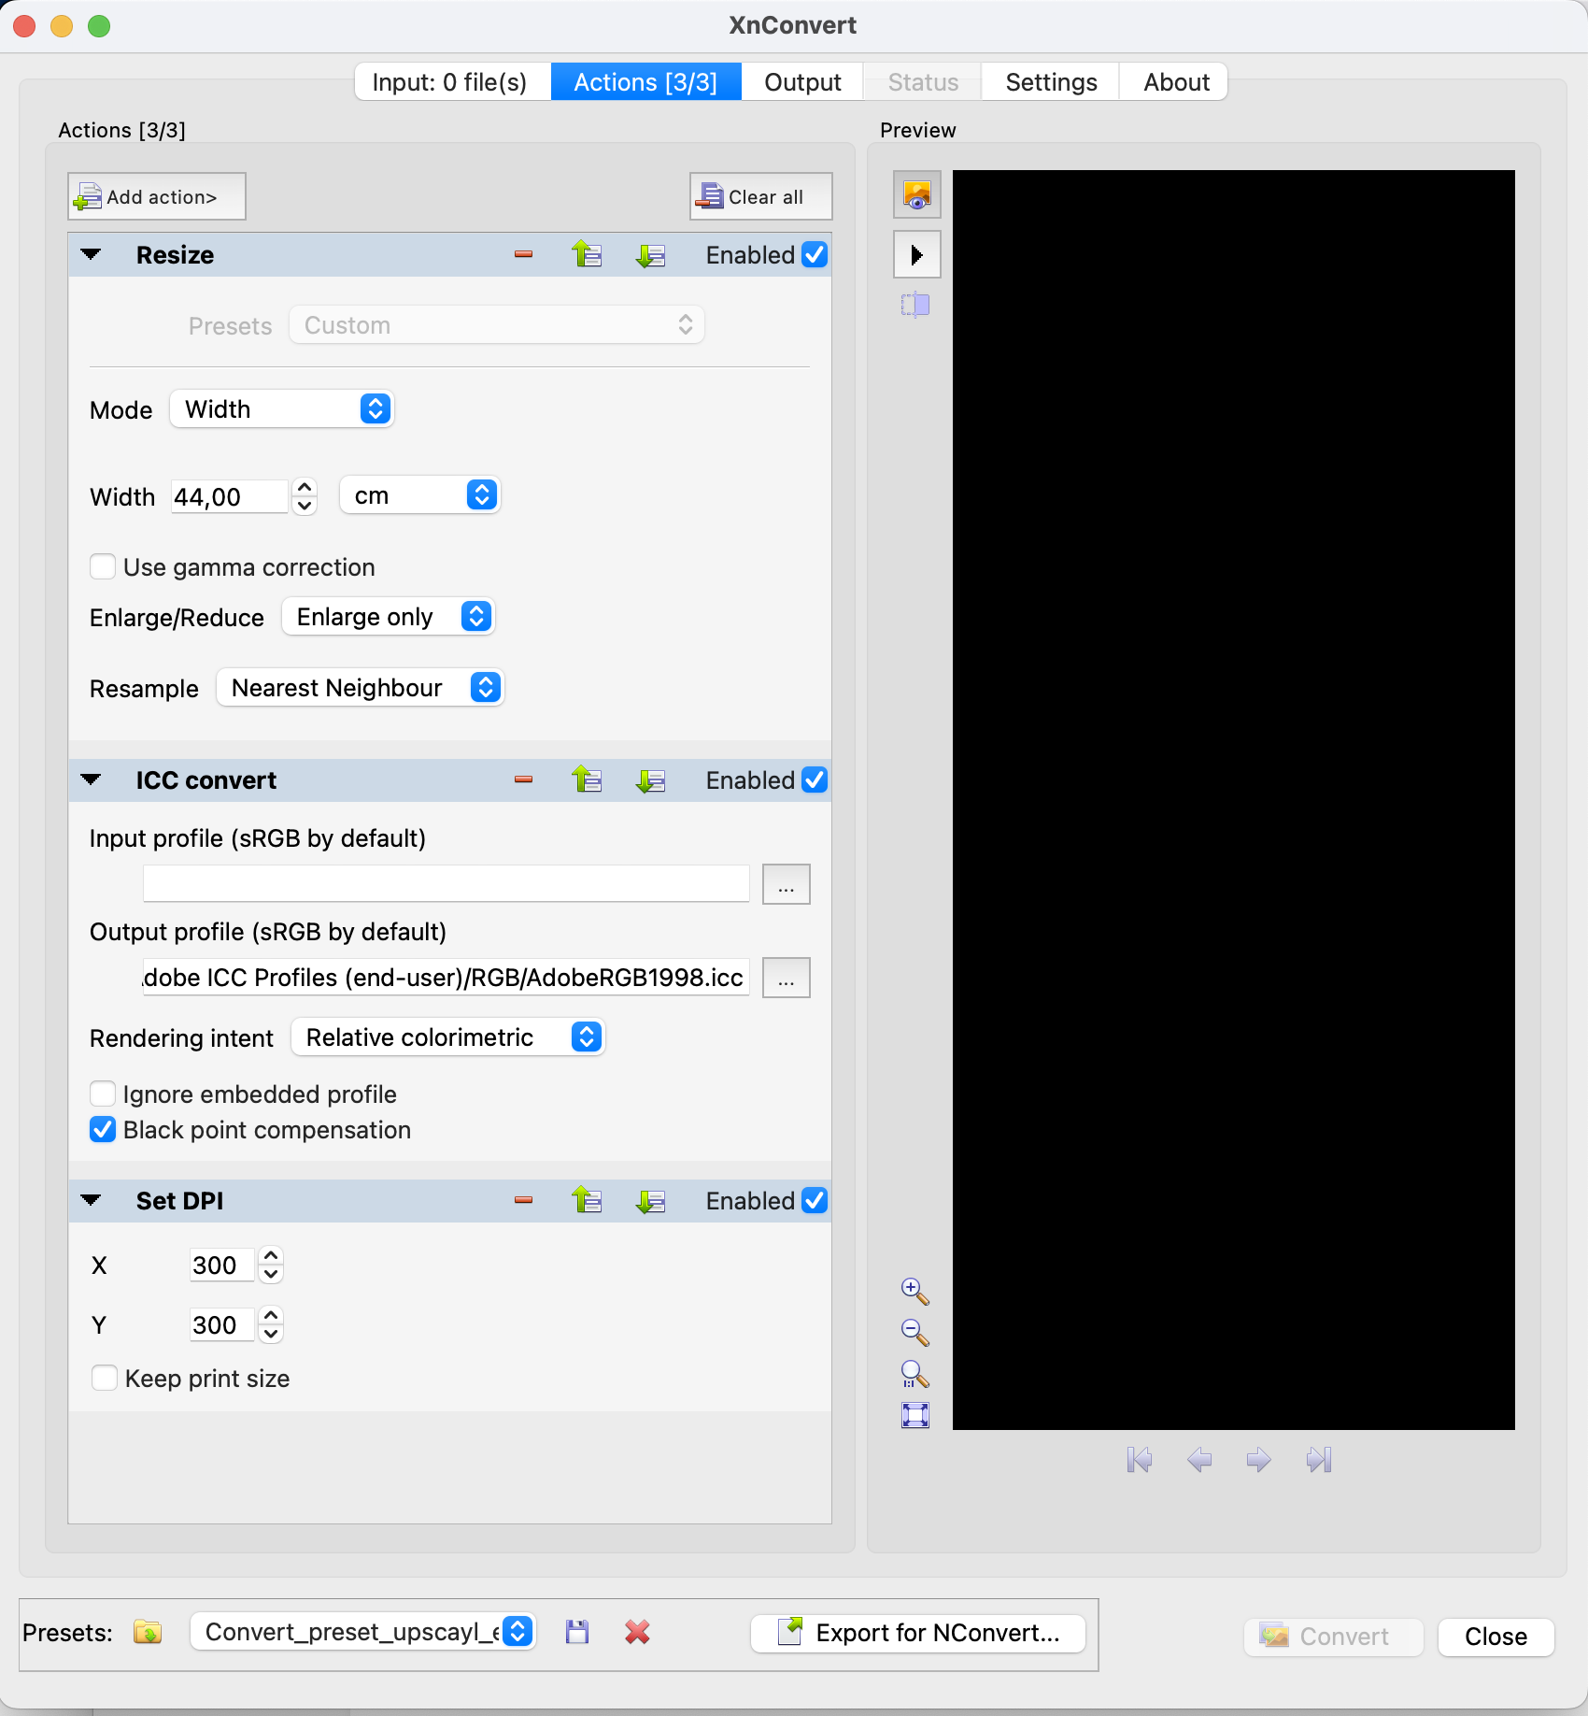Viewport: 1588px width, 1716px height.
Task: Move the ICC convert action up
Action: [587, 779]
